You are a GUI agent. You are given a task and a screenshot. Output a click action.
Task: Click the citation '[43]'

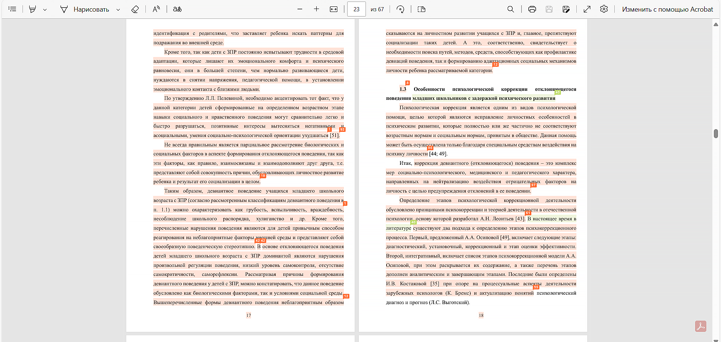pyautogui.click(x=520, y=219)
